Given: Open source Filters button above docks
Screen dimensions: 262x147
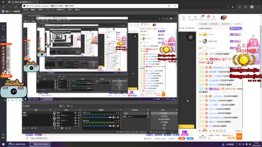Looking at the screenshot, I should coord(70,106).
